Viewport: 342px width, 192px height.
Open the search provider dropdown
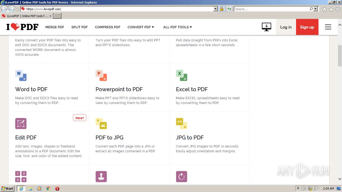click(316, 9)
